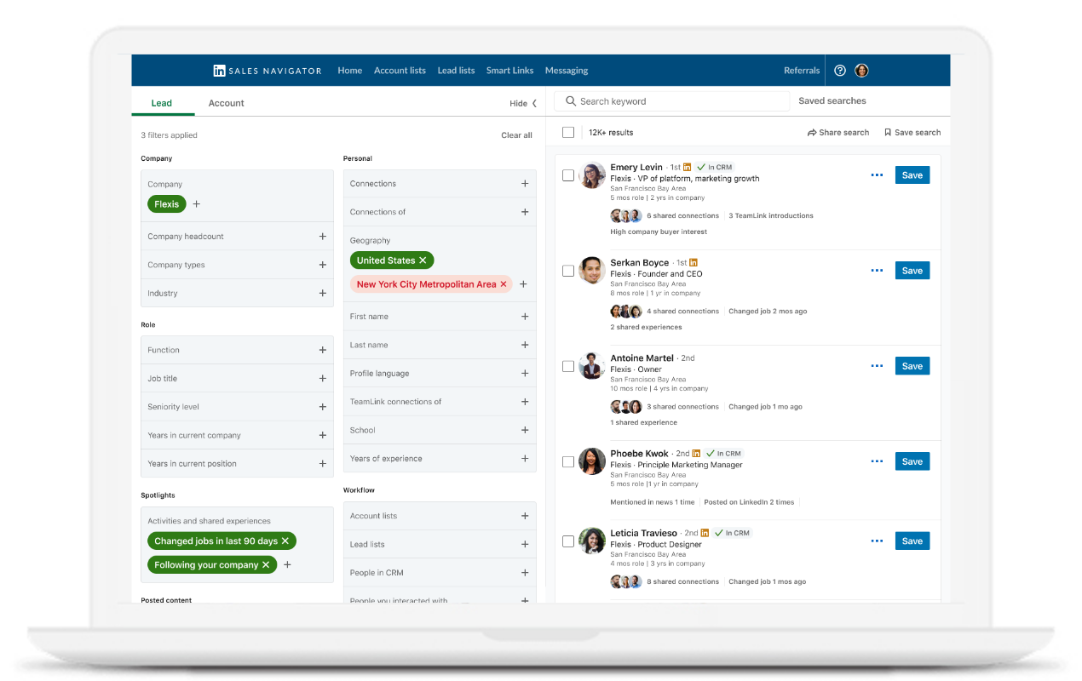Check the box next to Phoebe Kwok
Viewport: 1082px width, 681px height.
568,461
